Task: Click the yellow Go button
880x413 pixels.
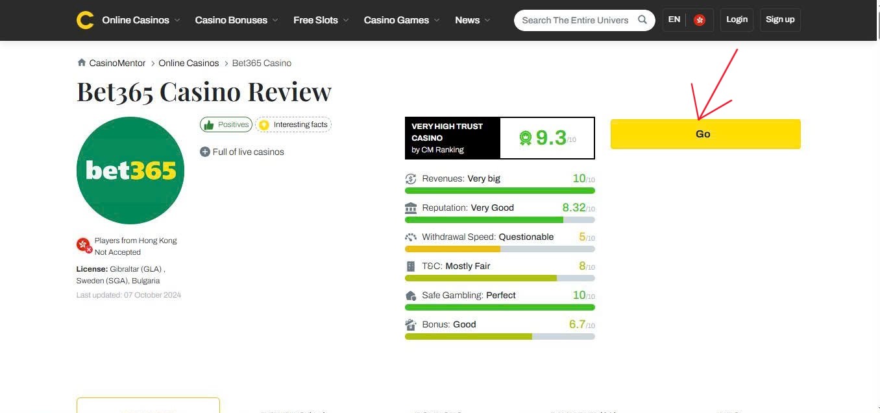Action: pos(705,134)
